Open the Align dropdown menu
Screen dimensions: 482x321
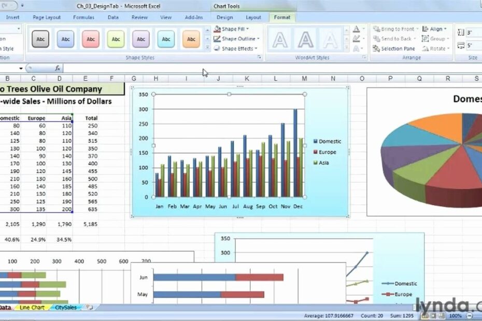click(x=436, y=28)
